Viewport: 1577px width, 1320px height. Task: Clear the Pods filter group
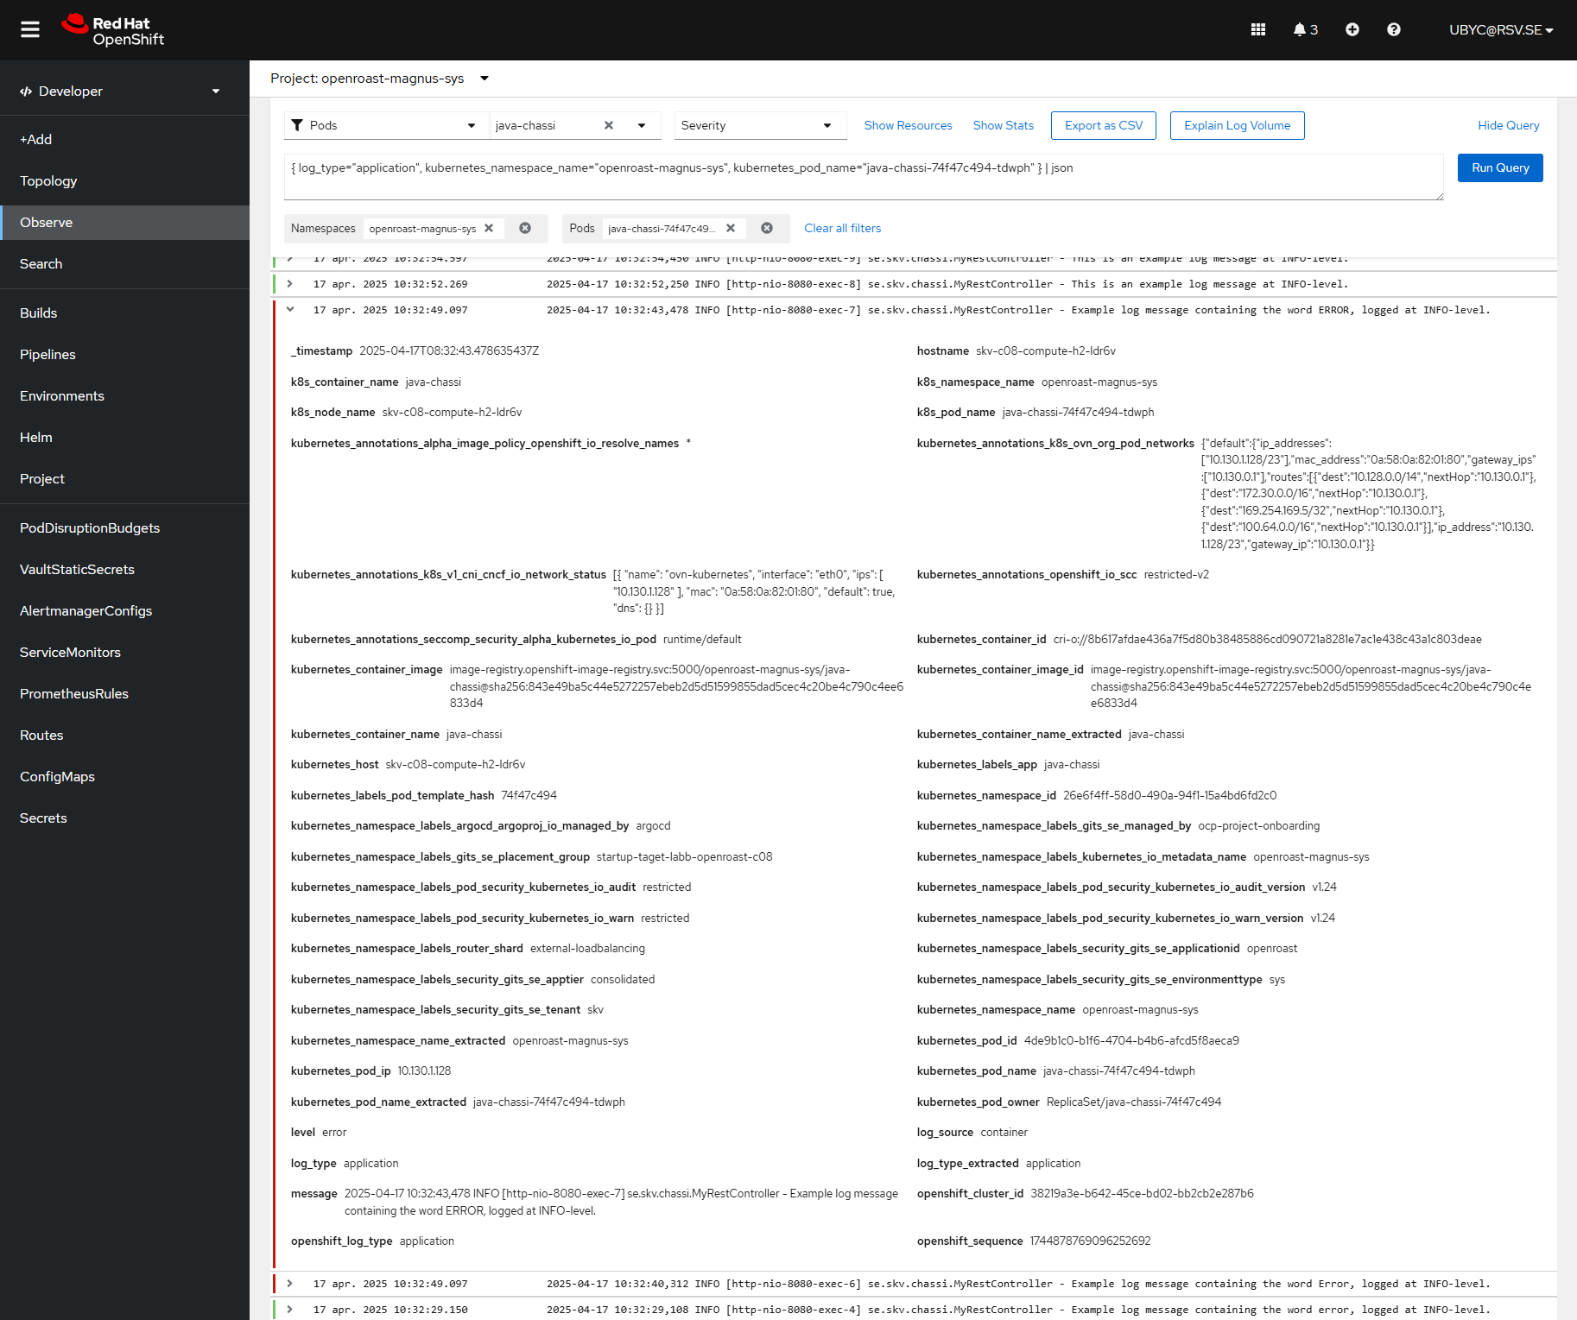[x=767, y=229]
